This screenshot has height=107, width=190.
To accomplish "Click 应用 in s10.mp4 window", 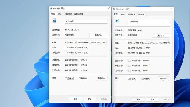I will pyautogui.click(x=104, y=99).
